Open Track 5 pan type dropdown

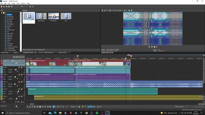point(17,93)
